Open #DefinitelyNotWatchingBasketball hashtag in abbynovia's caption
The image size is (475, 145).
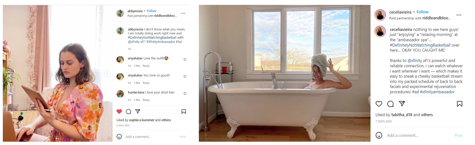tap(152, 38)
